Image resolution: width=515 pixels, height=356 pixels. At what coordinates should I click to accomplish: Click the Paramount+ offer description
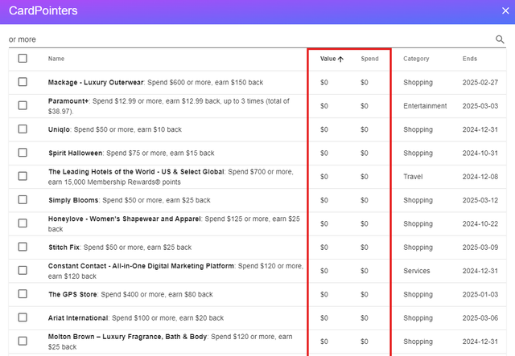pyautogui.click(x=169, y=106)
